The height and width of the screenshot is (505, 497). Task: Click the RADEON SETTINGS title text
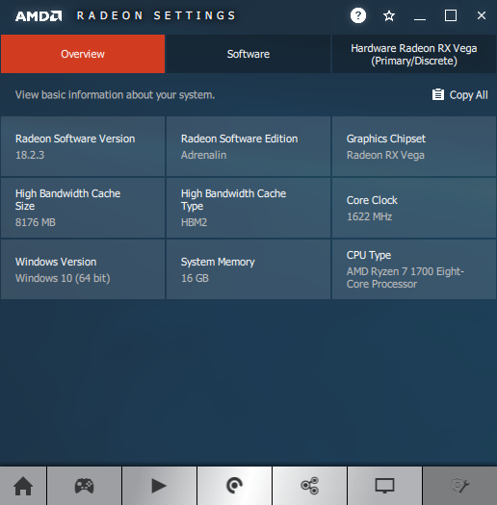[156, 15]
